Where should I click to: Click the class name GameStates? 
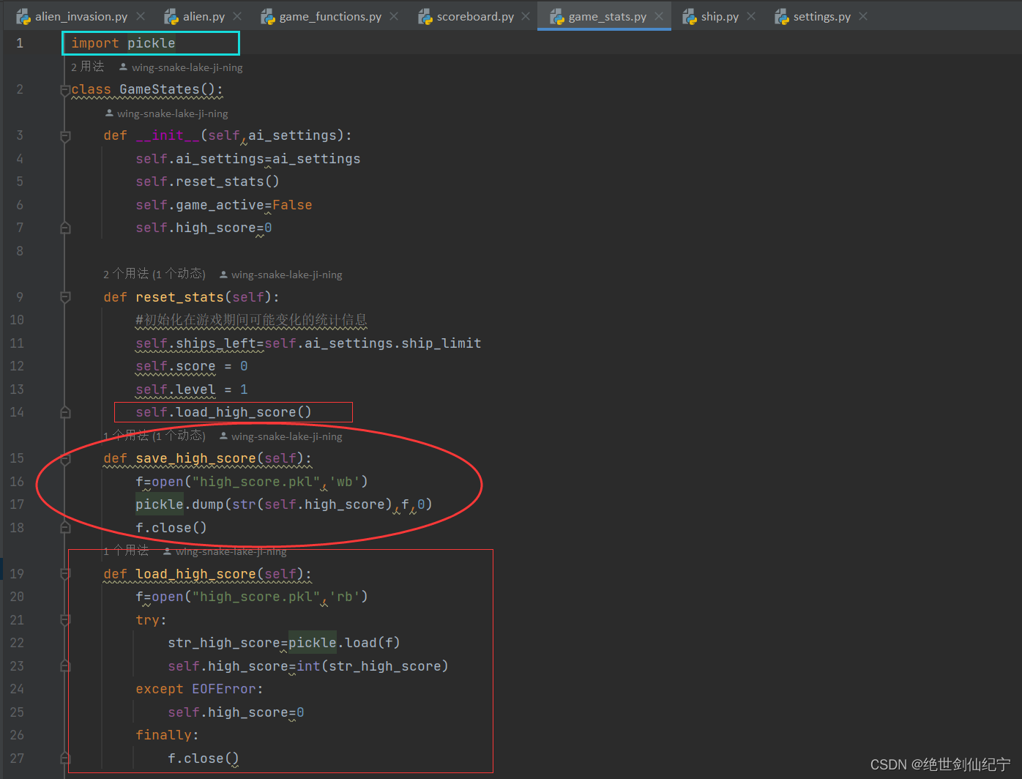[x=160, y=89]
